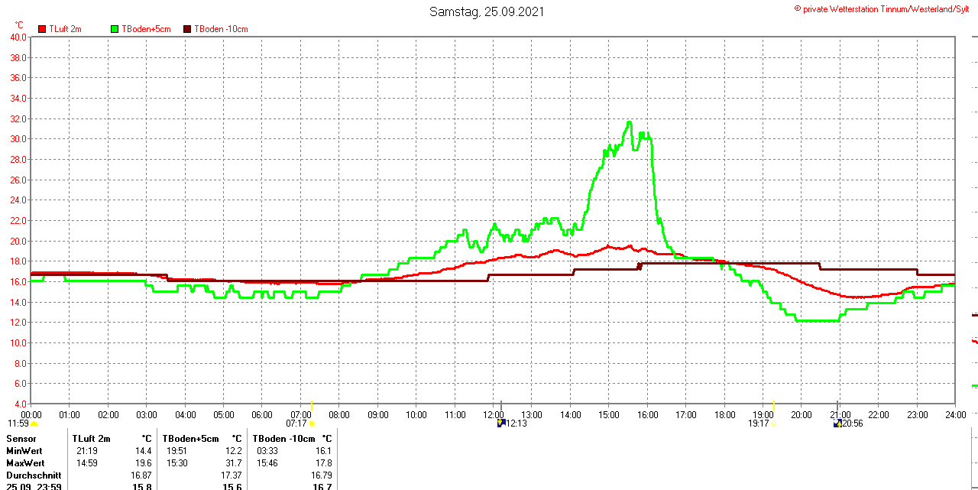Click the private Wetterstation Tinnum/Westerland/Sylt copyright text

coord(886,8)
